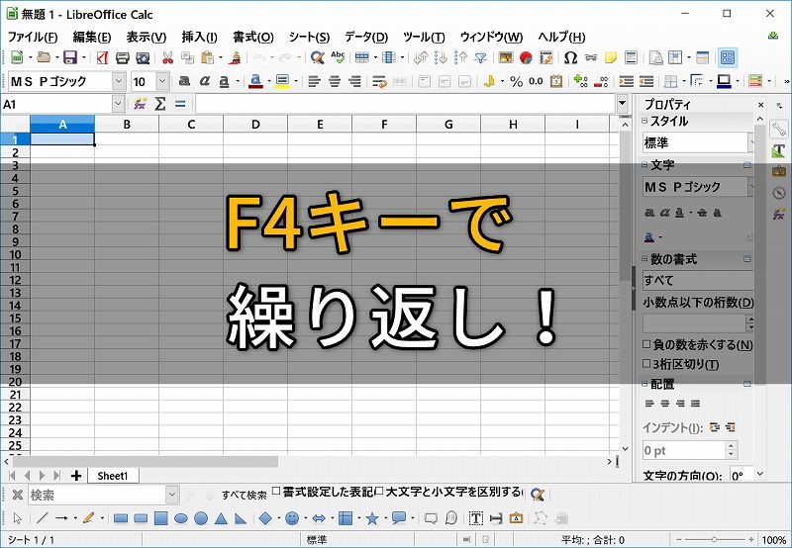Check 大文字と小文字を区別する option
This screenshot has width=792, height=548.
(x=379, y=493)
